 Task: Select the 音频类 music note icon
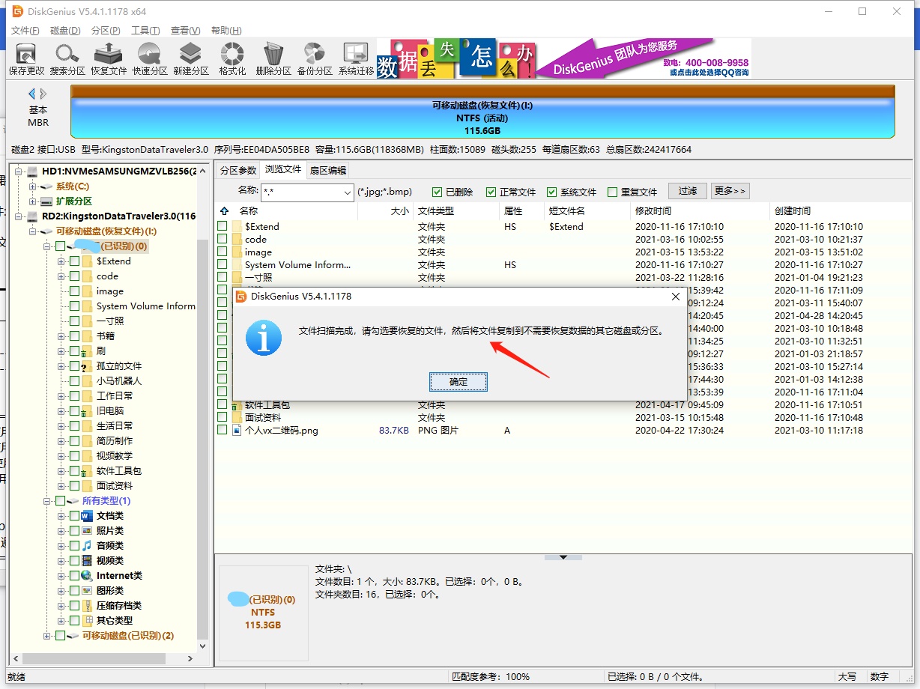87,546
